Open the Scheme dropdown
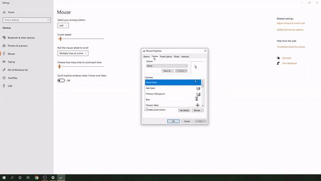 click(x=167, y=66)
